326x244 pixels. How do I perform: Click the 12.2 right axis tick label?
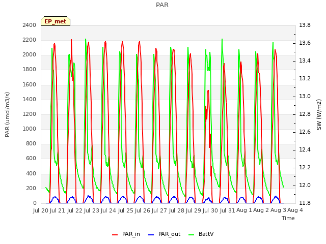(305, 168)
